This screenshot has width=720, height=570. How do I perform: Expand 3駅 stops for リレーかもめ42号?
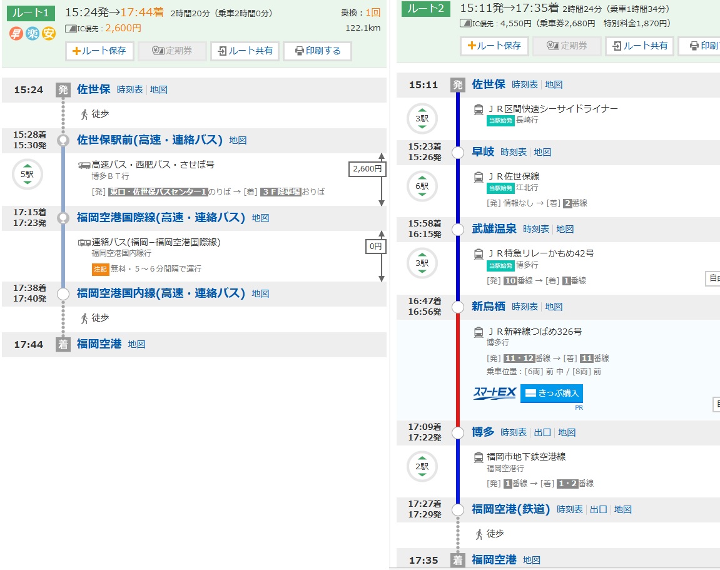(422, 263)
